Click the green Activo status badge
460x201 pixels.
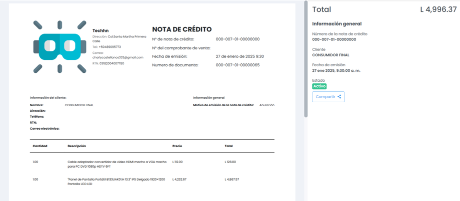(319, 86)
